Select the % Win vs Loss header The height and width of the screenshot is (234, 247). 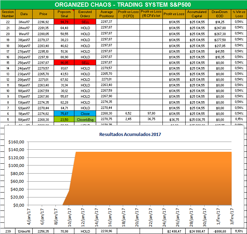[239, 14]
